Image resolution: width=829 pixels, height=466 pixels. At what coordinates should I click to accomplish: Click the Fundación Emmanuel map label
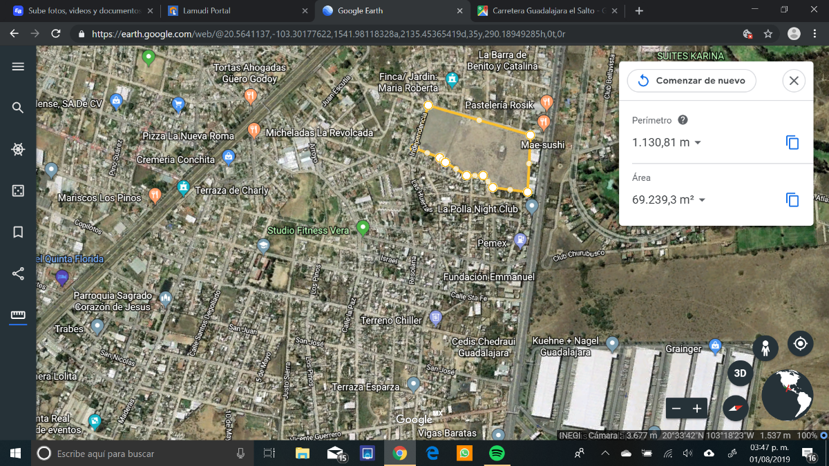point(489,277)
